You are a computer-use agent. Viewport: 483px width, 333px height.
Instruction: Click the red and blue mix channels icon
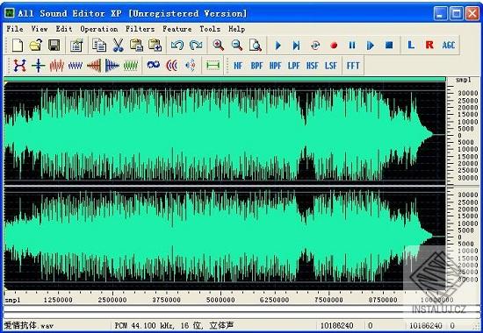(x=19, y=65)
